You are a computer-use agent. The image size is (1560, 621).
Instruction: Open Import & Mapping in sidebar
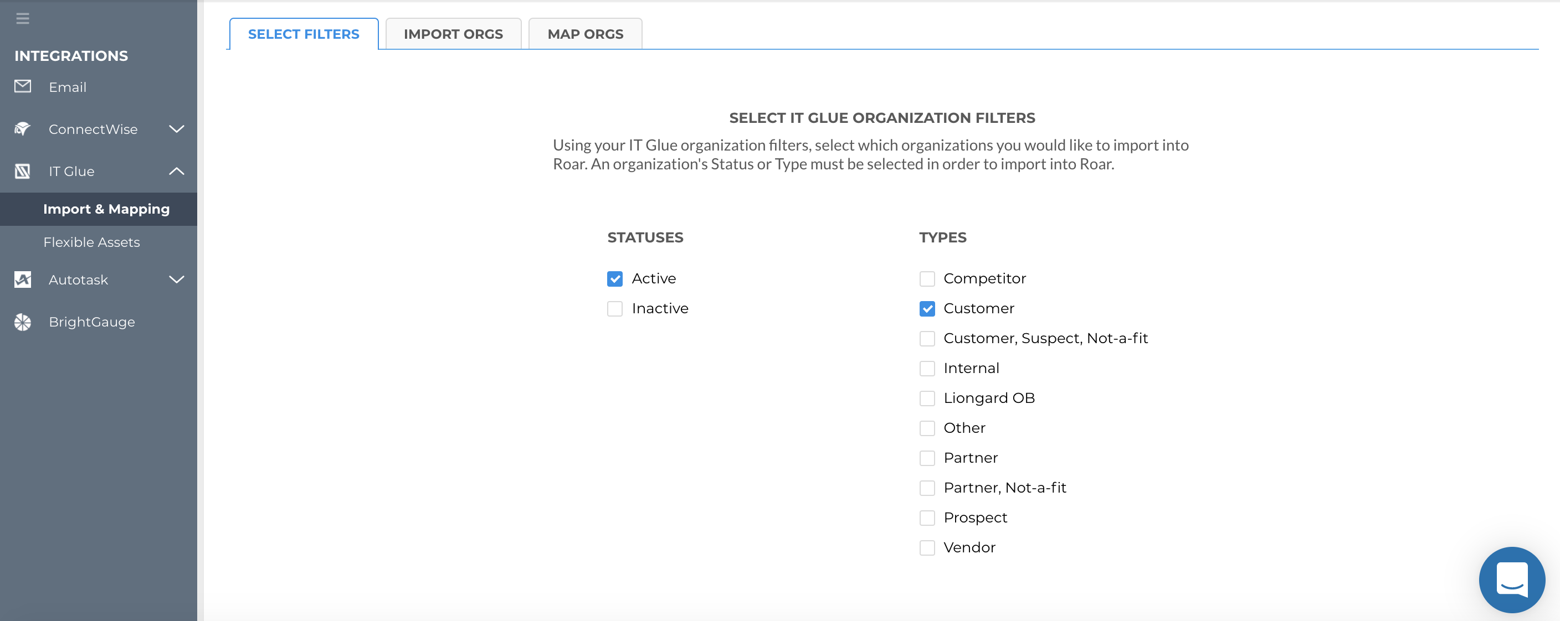point(106,209)
